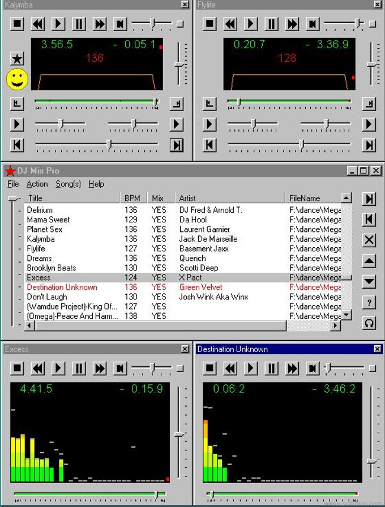Play the Kalymba track

pyautogui.click(x=58, y=24)
